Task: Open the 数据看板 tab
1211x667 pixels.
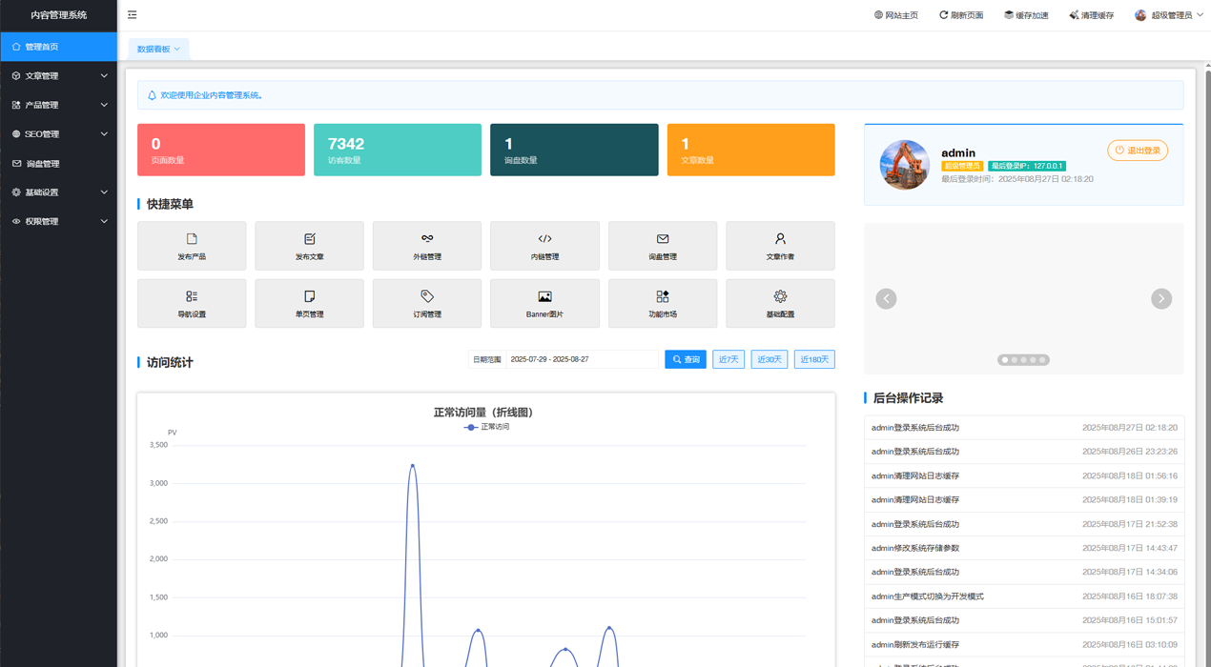Action: coord(157,49)
